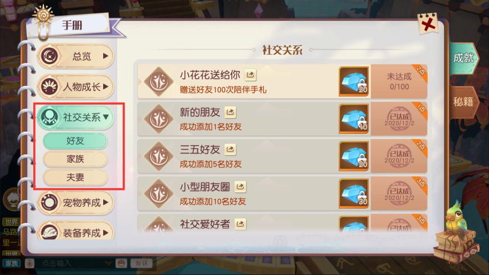The height and width of the screenshot is (275, 489).
Task: Tap the 30-gem reward of 小型朋友圈
Action: click(x=354, y=193)
